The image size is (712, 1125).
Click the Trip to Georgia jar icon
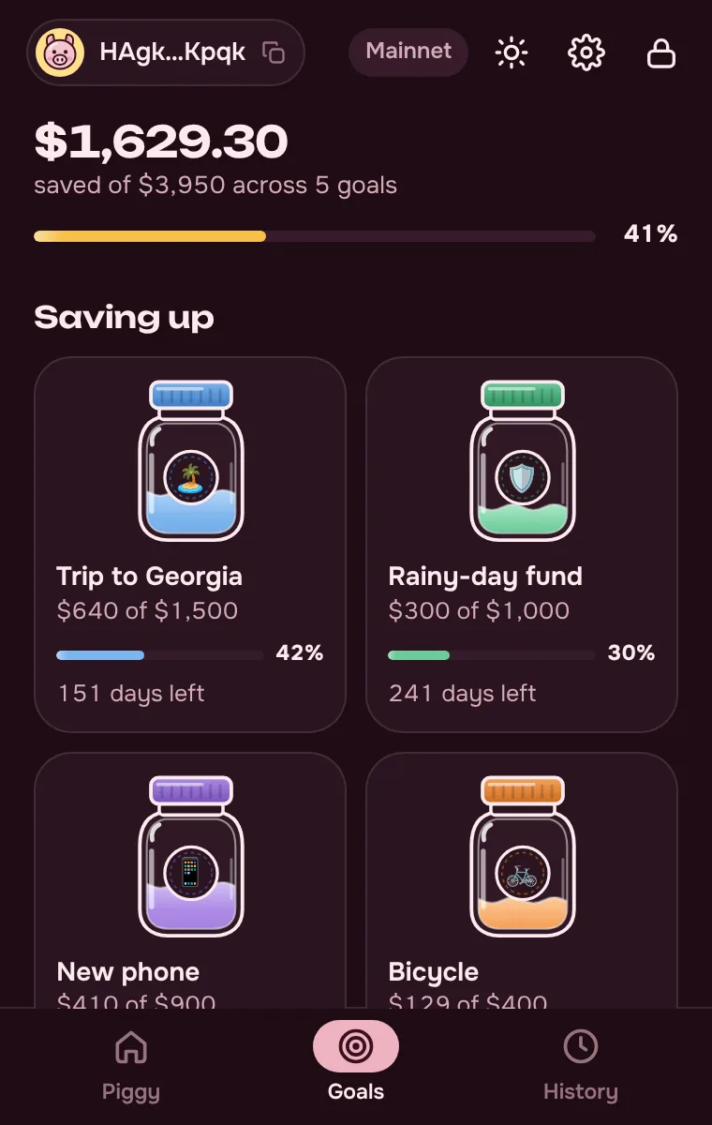coord(191,460)
